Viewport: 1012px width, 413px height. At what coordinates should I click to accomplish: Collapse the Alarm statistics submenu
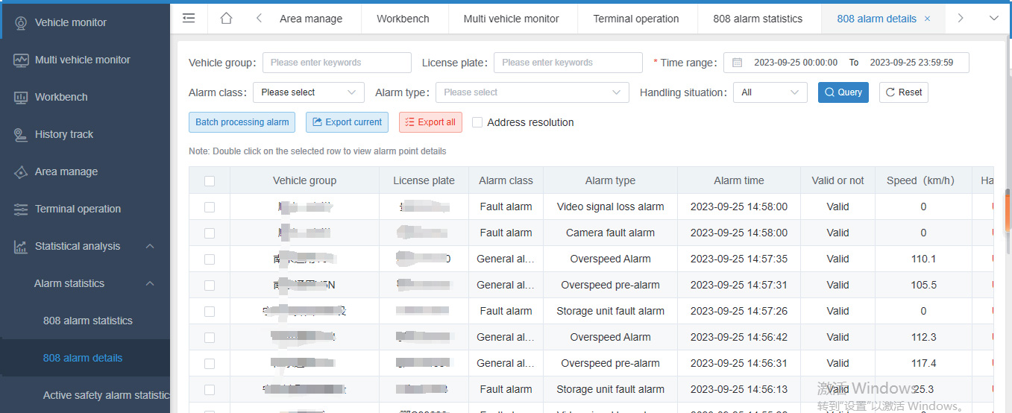(x=150, y=283)
